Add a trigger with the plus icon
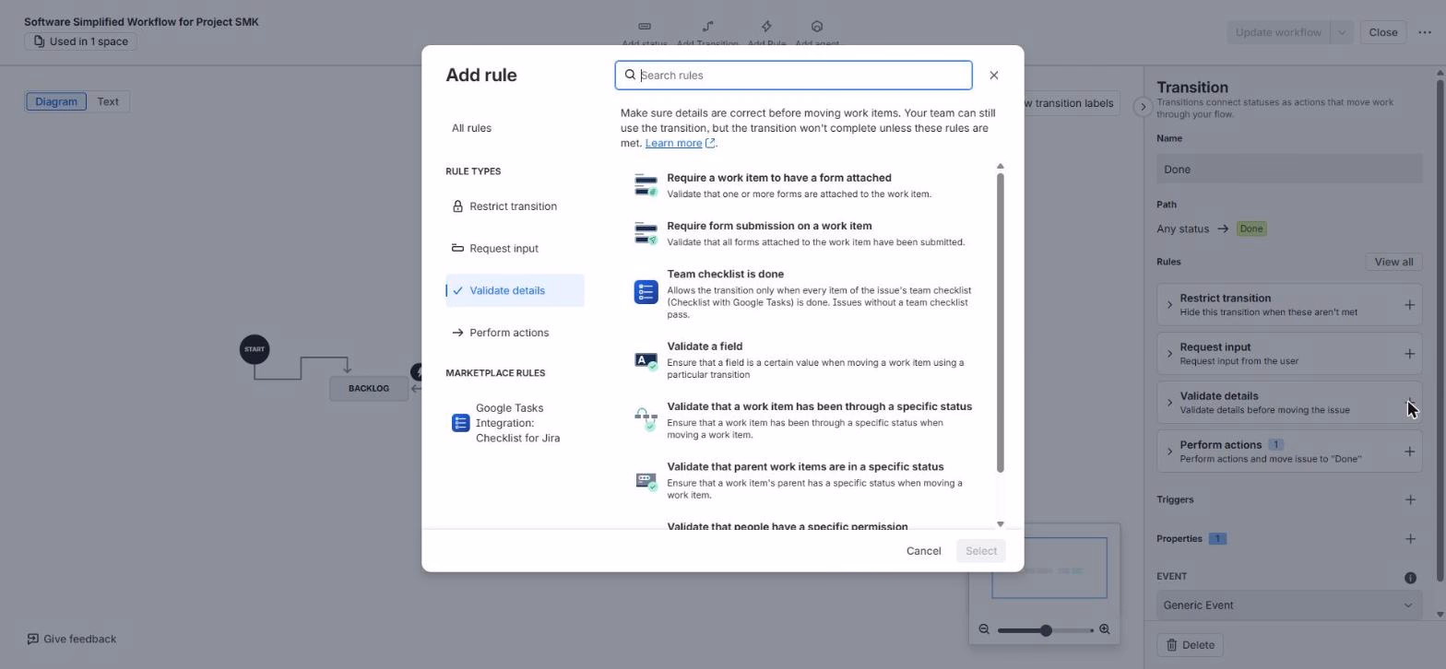1446x669 pixels. [1410, 499]
